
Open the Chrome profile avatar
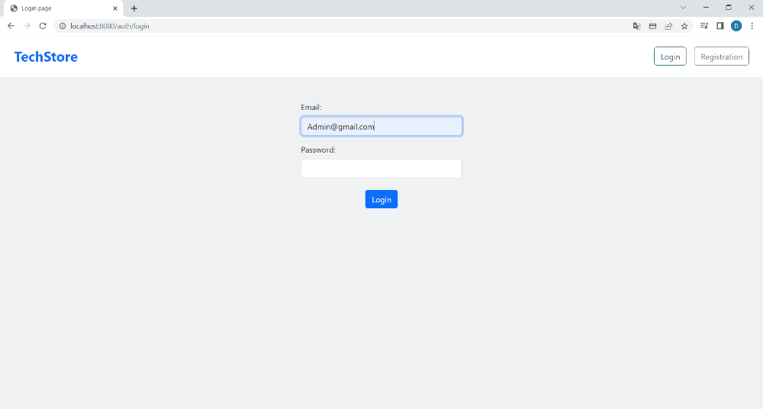point(736,26)
